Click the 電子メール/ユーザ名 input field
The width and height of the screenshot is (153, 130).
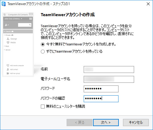pyautogui.click(x=109, y=79)
